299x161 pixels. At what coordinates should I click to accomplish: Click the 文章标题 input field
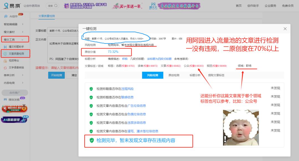coord(62,30)
